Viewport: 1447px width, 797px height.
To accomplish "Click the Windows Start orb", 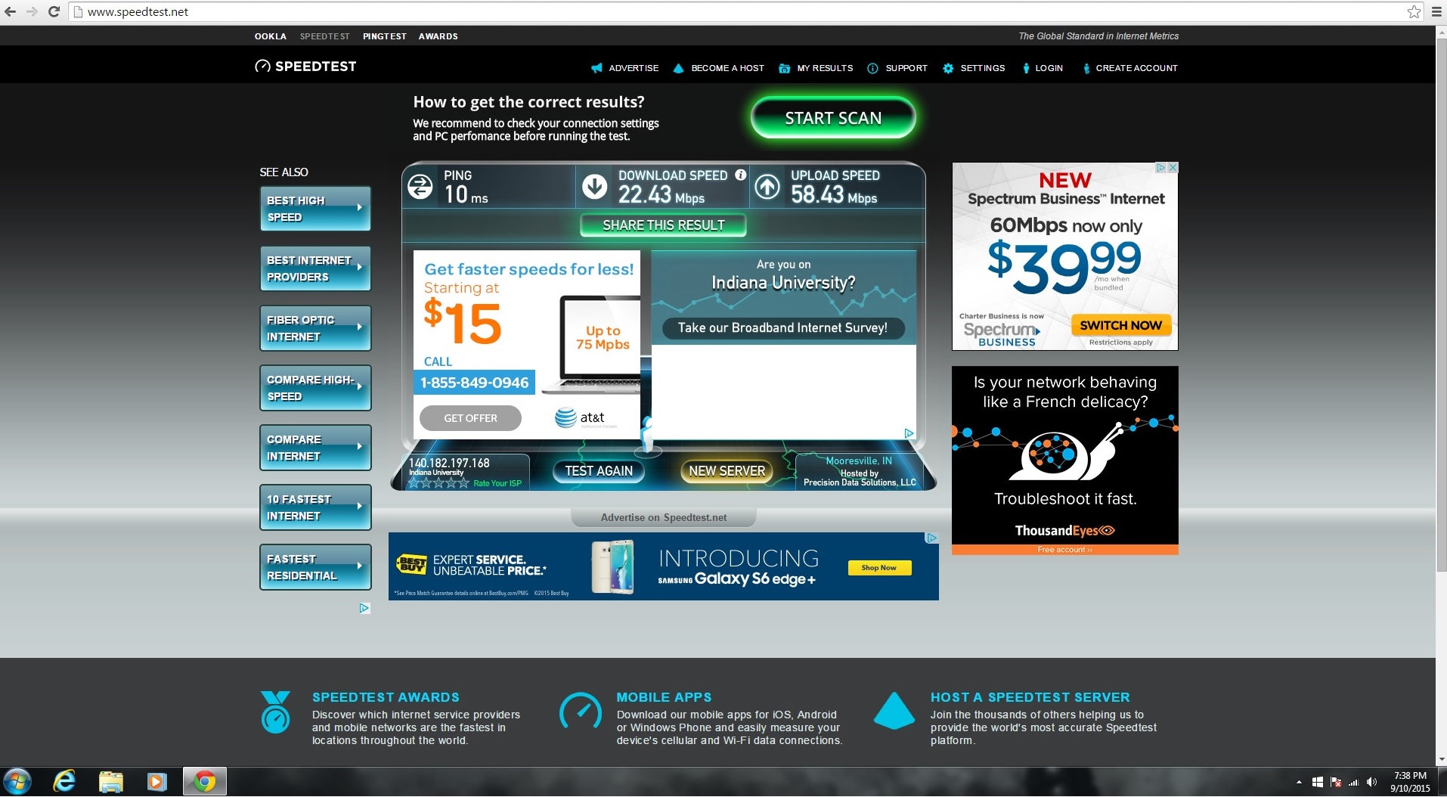I will pyautogui.click(x=17, y=781).
